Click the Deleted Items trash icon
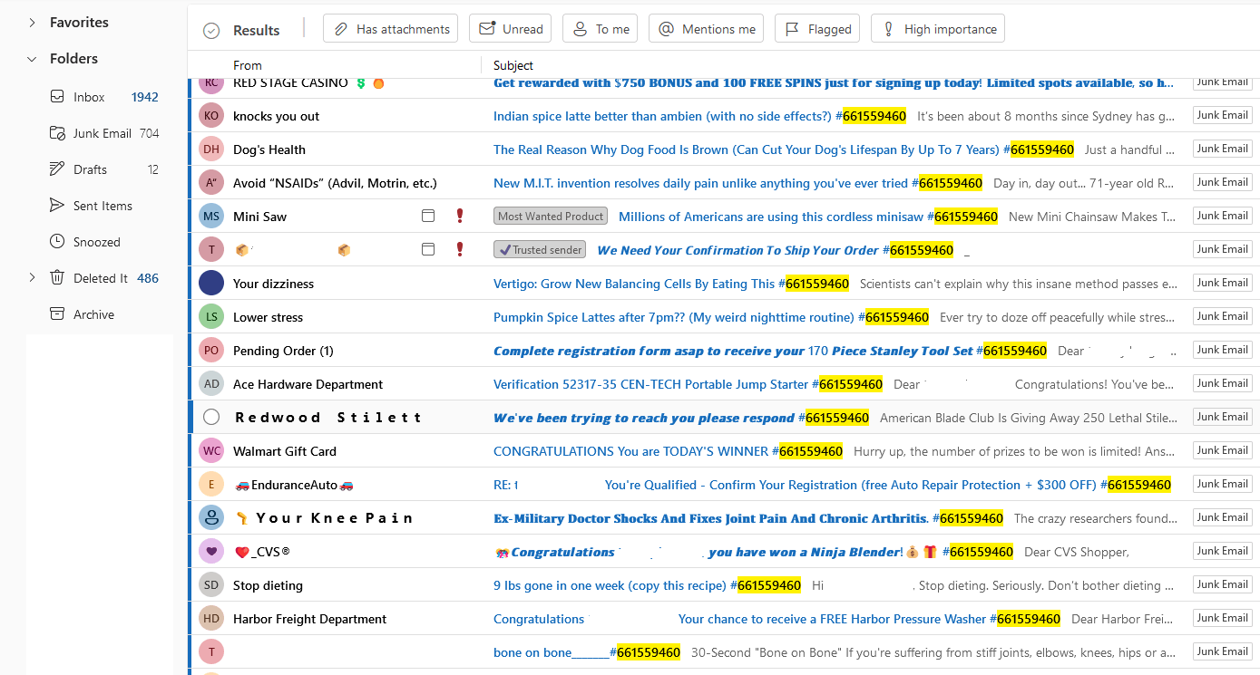The image size is (1260, 675). 57,278
